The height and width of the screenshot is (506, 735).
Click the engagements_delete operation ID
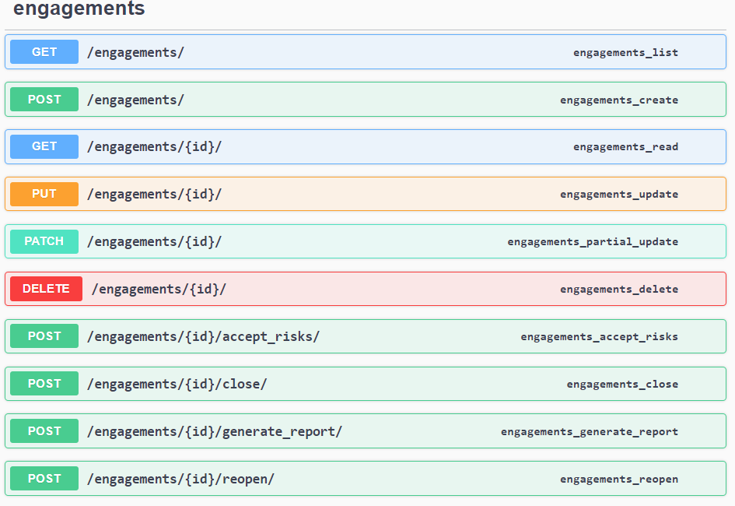(618, 290)
